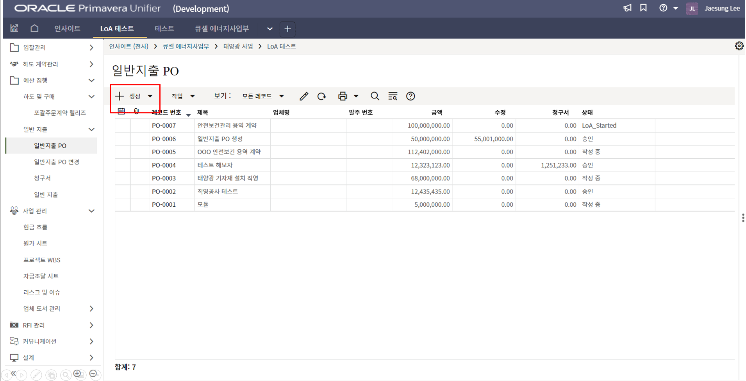Switch to the 테스트 tab
The width and height of the screenshot is (746, 381).
(x=164, y=29)
